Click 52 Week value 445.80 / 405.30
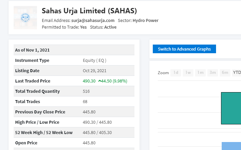The width and height of the screenshot is (241, 150). click(x=97, y=132)
